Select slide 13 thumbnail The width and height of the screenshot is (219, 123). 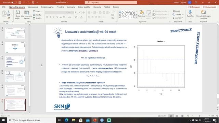[x=15, y=91]
